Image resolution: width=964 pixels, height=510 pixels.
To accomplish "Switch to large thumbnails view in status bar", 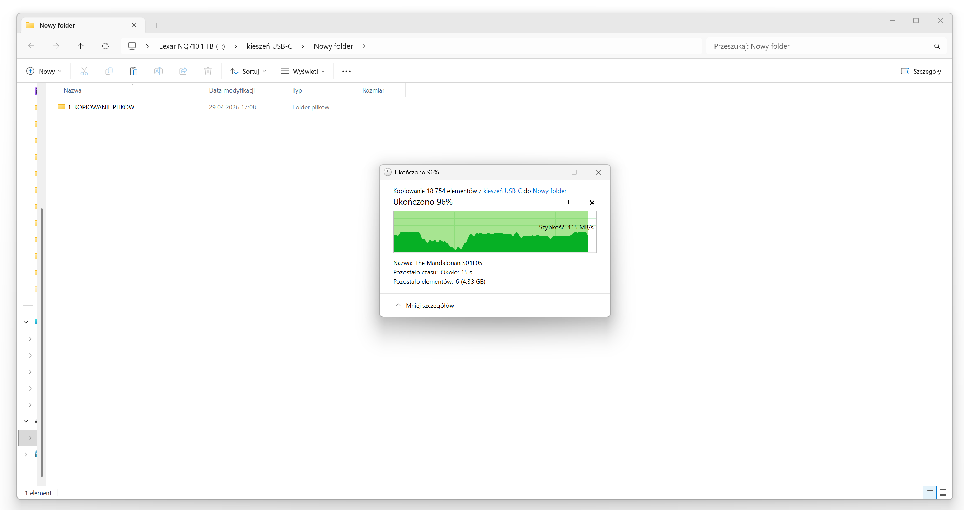I will coord(943,492).
